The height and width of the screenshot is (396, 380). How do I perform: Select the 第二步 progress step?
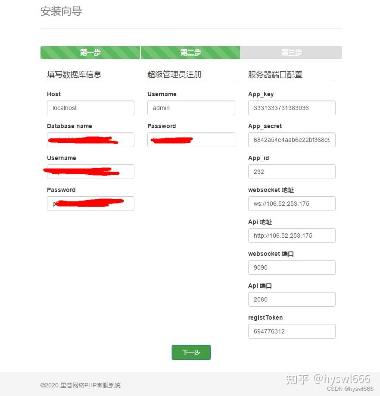[x=190, y=53]
